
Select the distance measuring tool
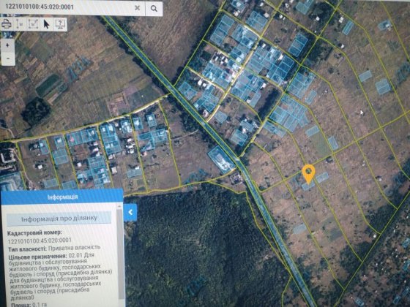[x=20, y=24]
